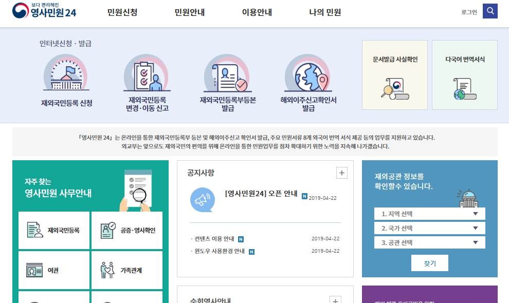Expand the 공지사항 plus button
Image resolution: width=509 pixels, height=303 pixels.
[x=342, y=173]
